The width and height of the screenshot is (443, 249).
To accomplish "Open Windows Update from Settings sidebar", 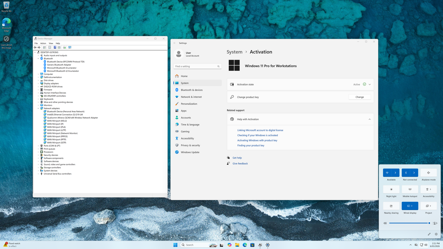I will (190, 152).
